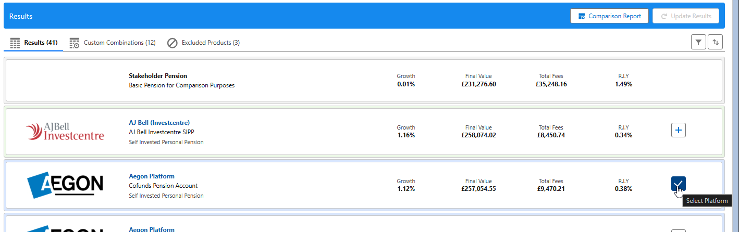Add AJ Bell Investcentre with plus button
The image size is (739, 232).
[x=678, y=130]
